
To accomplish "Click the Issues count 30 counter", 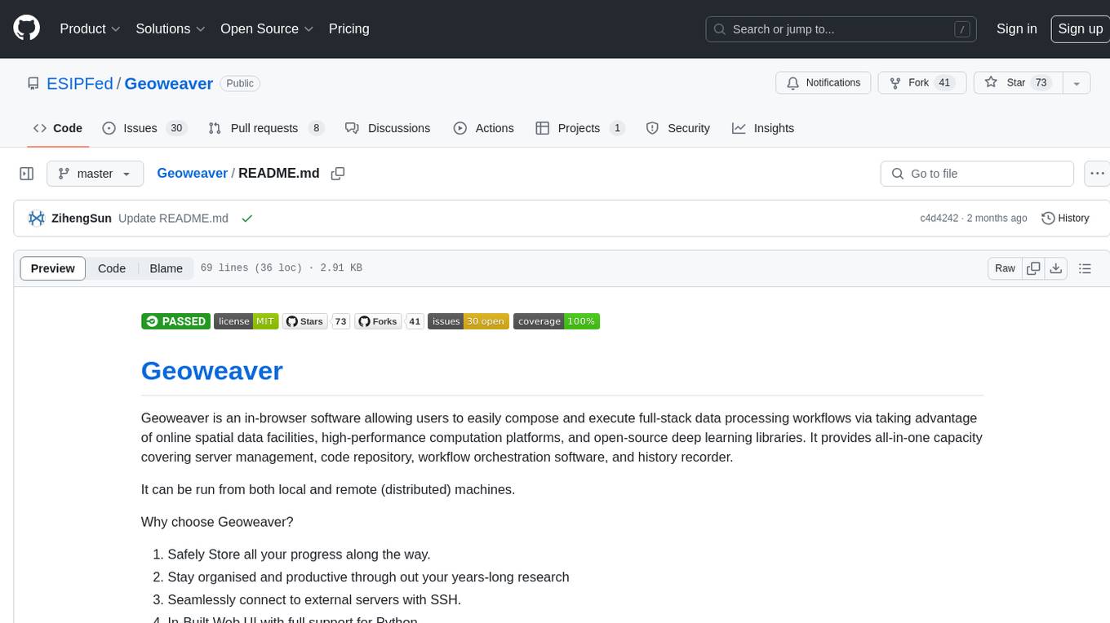I will 175,128.
